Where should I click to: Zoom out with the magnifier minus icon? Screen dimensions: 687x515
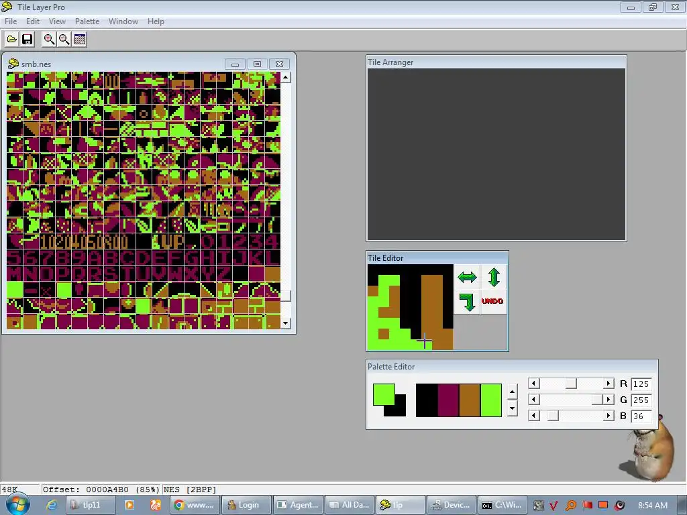click(64, 40)
